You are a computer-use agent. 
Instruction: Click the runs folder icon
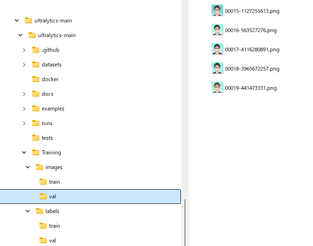(x=36, y=123)
